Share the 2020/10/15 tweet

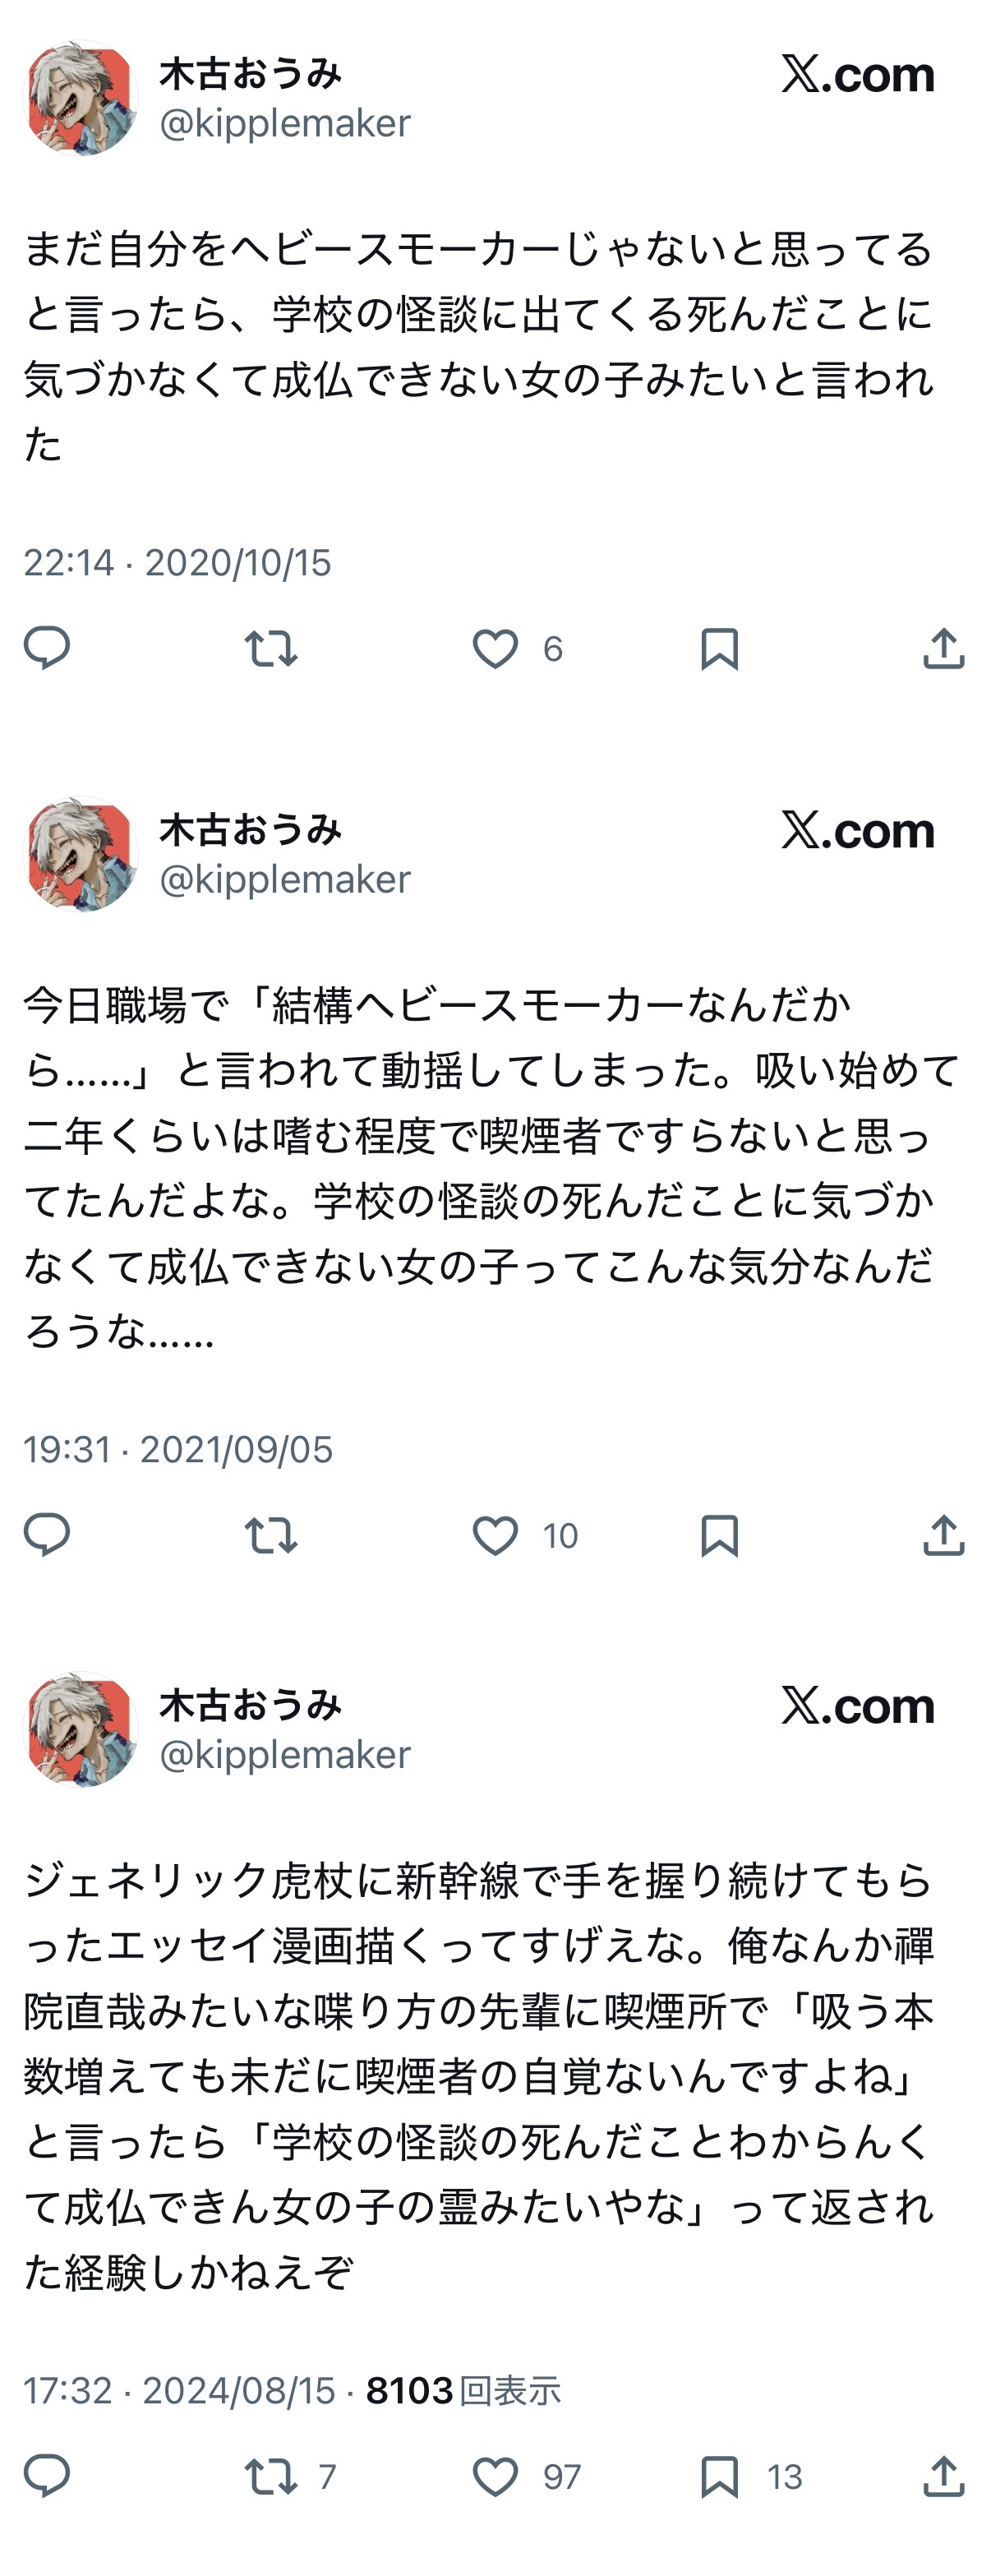[943, 647]
